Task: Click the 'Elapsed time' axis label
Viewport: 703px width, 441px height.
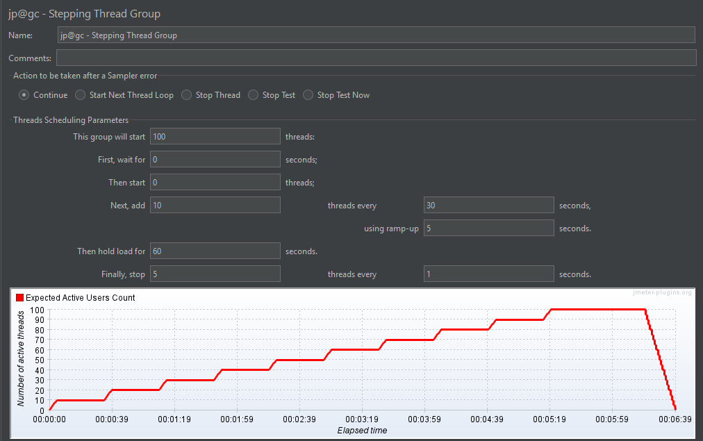Action: pos(362,431)
